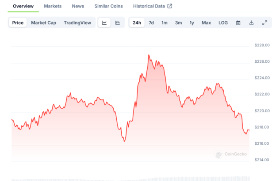Set chart range to 7d
This screenshot has height=181, width=272.
pyautogui.click(x=151, y=23)
